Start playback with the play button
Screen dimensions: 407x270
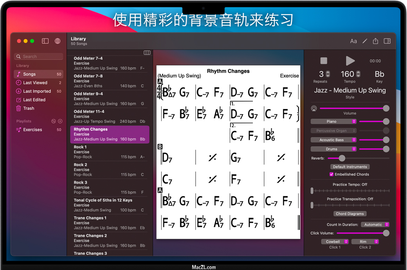[350, 61]
